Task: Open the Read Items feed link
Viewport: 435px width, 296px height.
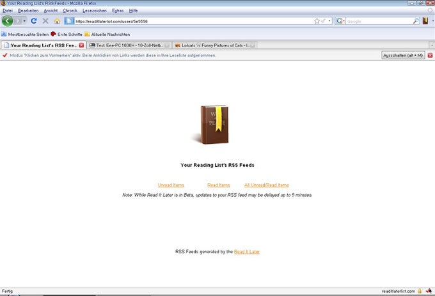Action: tap(219, 185)
